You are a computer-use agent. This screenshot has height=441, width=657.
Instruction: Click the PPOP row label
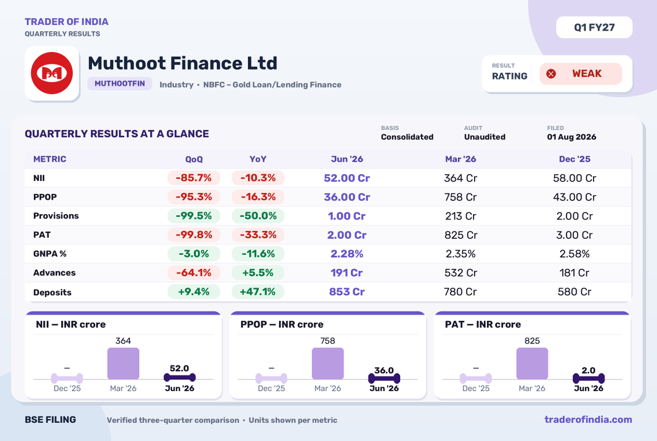click(45, 197)
